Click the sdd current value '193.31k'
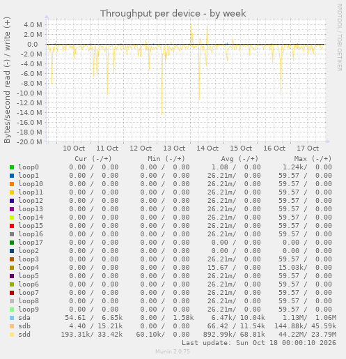346x359 pixels. [75, 335]
